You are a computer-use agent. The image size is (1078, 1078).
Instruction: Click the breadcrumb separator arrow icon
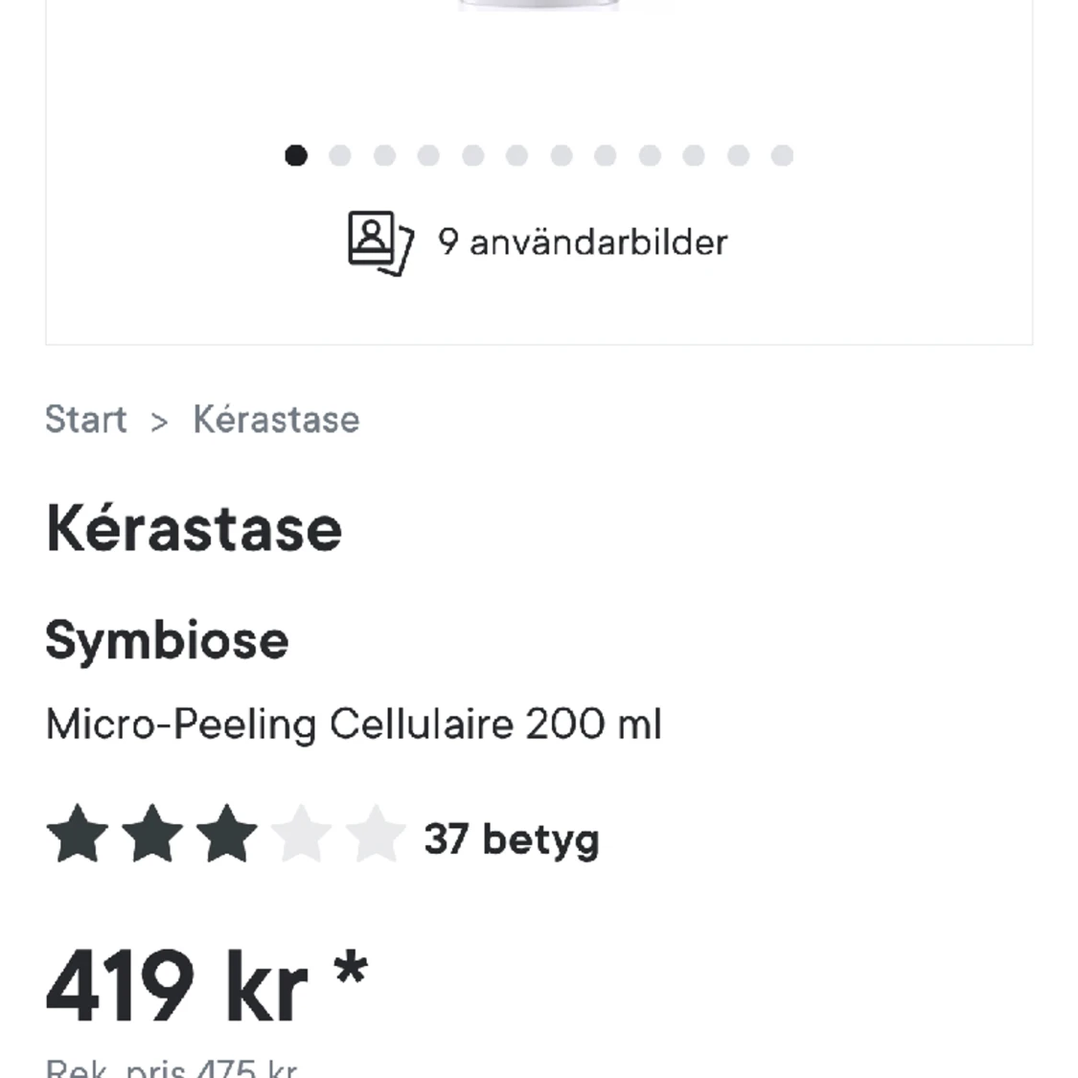point(159,422)
